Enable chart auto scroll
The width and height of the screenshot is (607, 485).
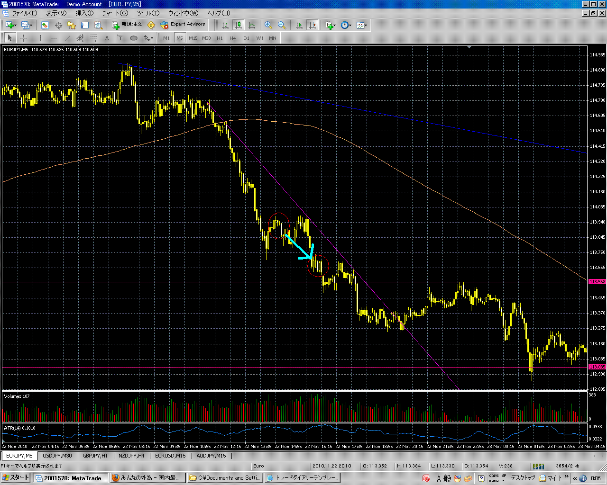point(299,25)
